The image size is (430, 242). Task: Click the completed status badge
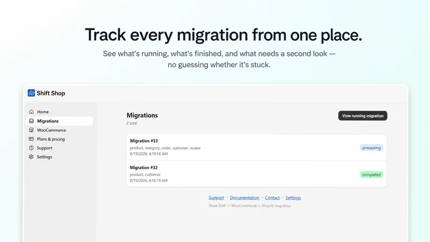371,175
